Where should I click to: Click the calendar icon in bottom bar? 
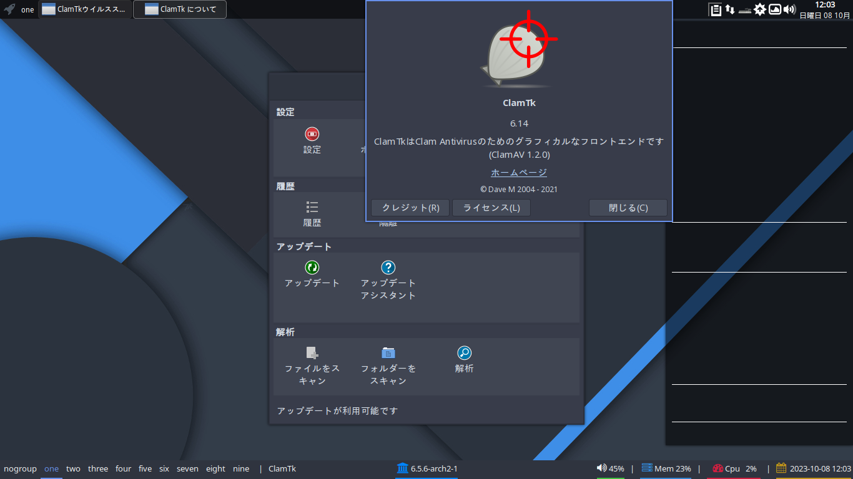click(781, 468)
